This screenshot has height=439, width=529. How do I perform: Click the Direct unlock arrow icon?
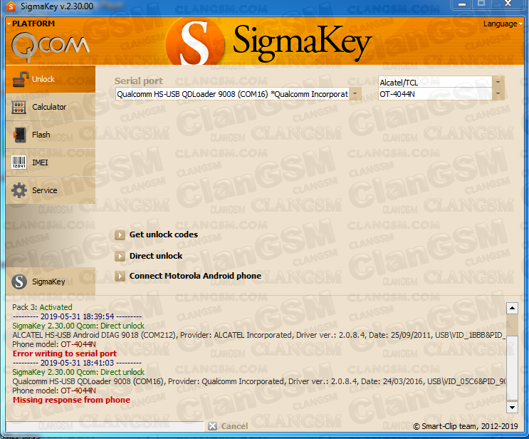(120, 256)
